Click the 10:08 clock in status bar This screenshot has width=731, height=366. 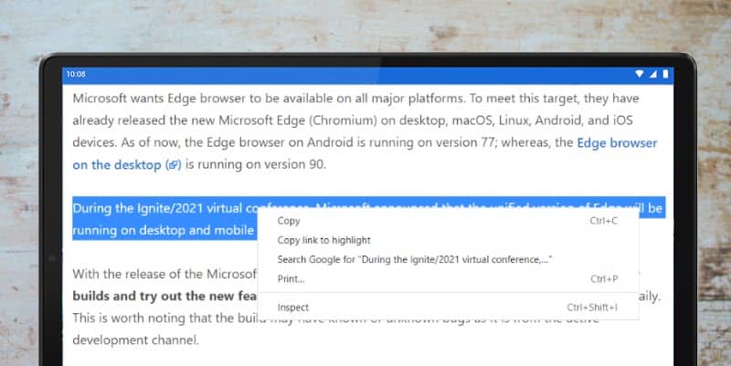76,73
